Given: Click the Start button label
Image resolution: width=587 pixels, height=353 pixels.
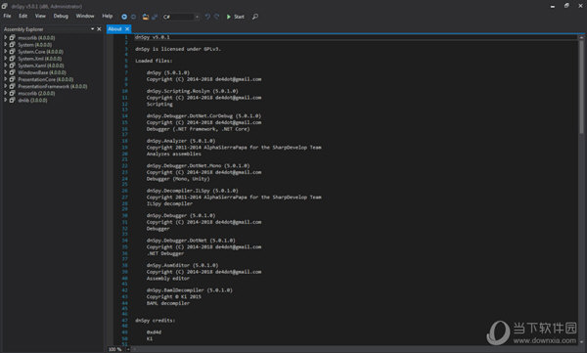Looking at the screenshot, I should (x=240, y=17).
